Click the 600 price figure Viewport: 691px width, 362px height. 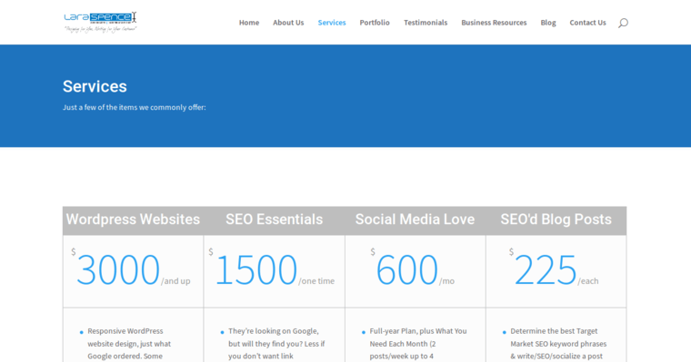click(406, 270)
